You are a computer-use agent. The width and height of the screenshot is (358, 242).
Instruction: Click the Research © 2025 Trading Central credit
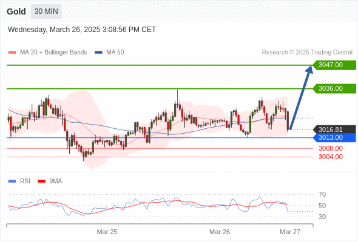click(307, 53)
